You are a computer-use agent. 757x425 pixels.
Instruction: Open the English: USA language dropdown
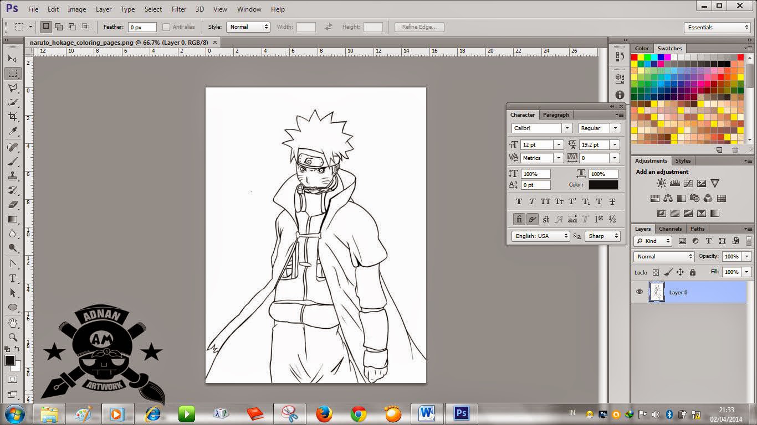coord(540,236)
